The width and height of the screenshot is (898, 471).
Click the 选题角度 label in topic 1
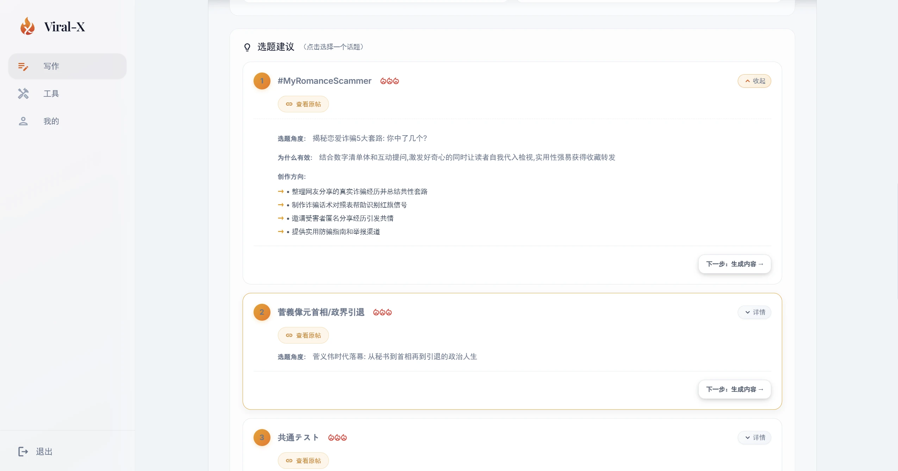(x=292, y=139)
